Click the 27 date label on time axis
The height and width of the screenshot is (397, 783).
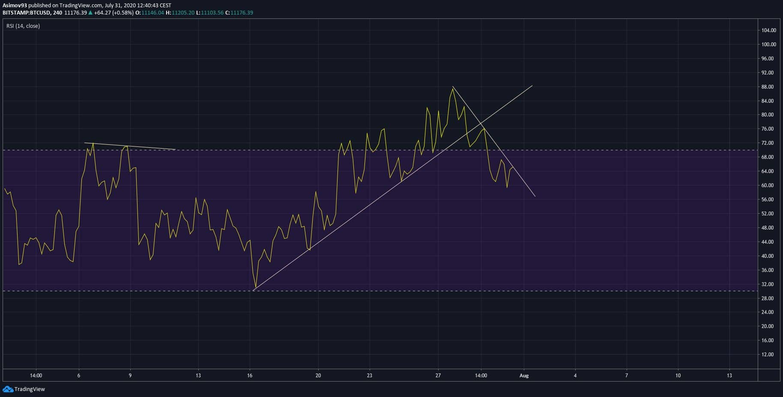438,376
